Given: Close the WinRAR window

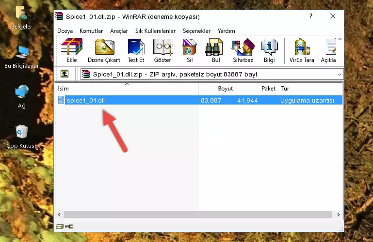Looking at the screenshot, I should point(333,16).
